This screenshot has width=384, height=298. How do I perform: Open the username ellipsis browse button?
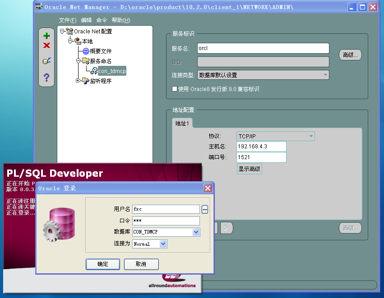click(205, 210)
